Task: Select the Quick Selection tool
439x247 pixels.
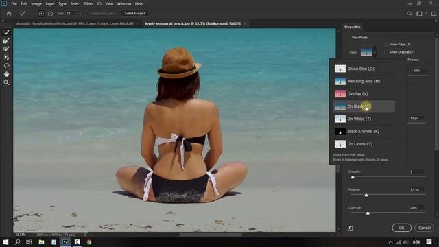Action: pos(6,32)
